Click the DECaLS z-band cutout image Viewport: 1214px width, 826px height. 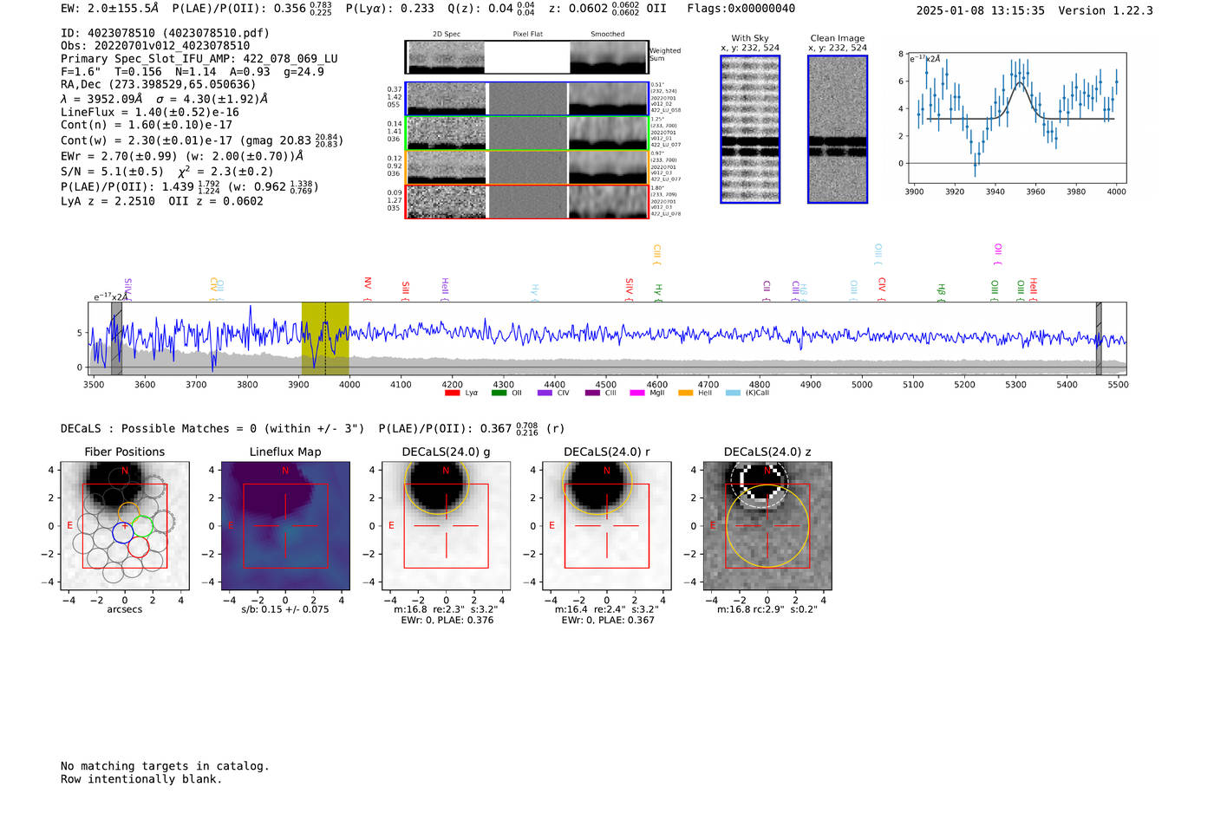[x=767, y=526]
